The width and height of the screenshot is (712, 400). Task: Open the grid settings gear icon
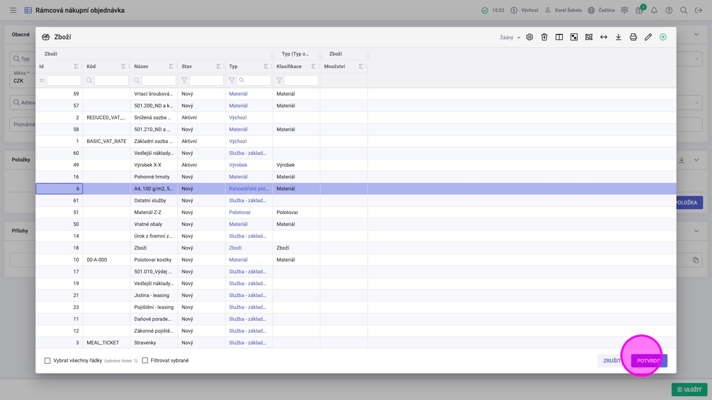tap(530, 37)
